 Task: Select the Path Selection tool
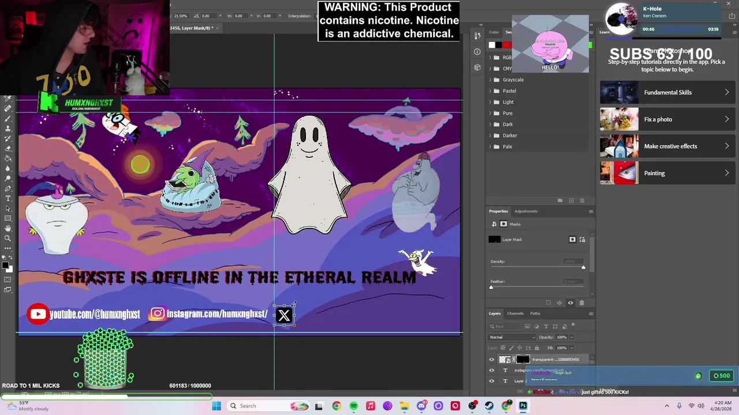[x=8, y=208]
